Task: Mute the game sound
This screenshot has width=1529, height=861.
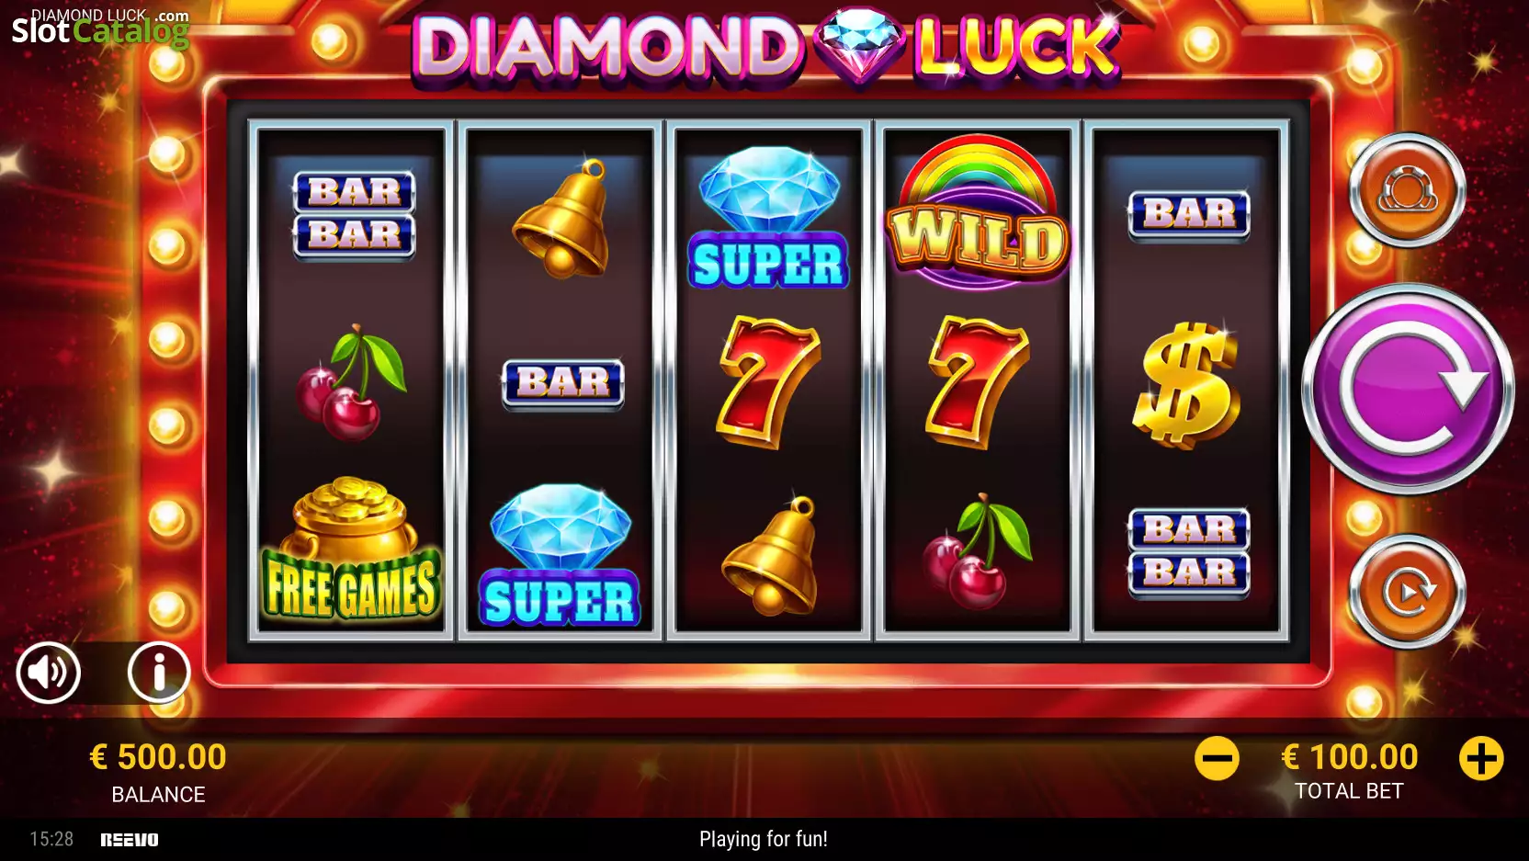Action: 49,673
